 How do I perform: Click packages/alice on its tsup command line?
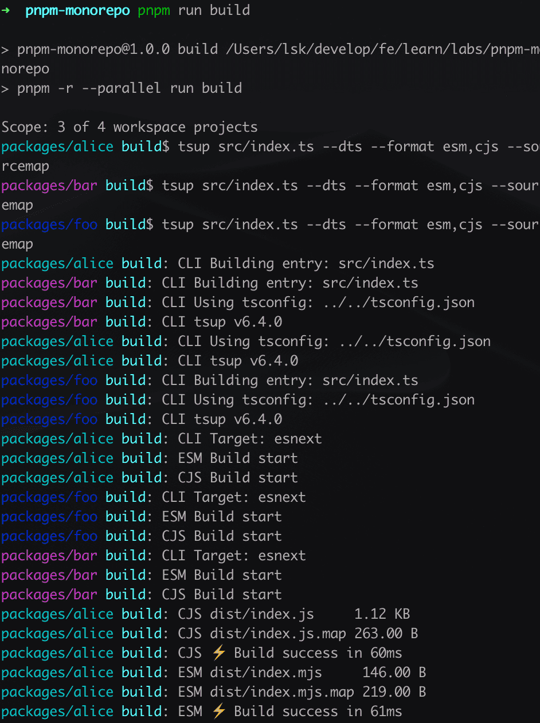[57, 147]
